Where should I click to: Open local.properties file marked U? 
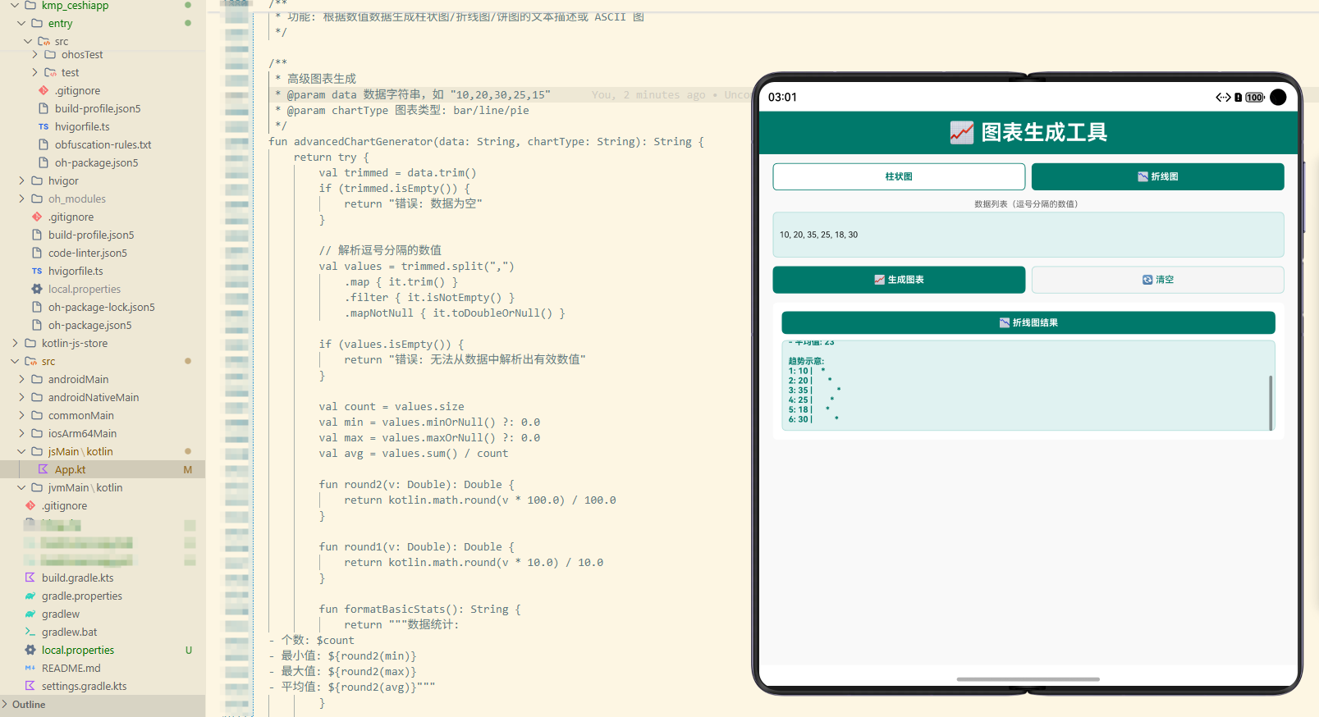pyautogui.click(x=77, y=651)
